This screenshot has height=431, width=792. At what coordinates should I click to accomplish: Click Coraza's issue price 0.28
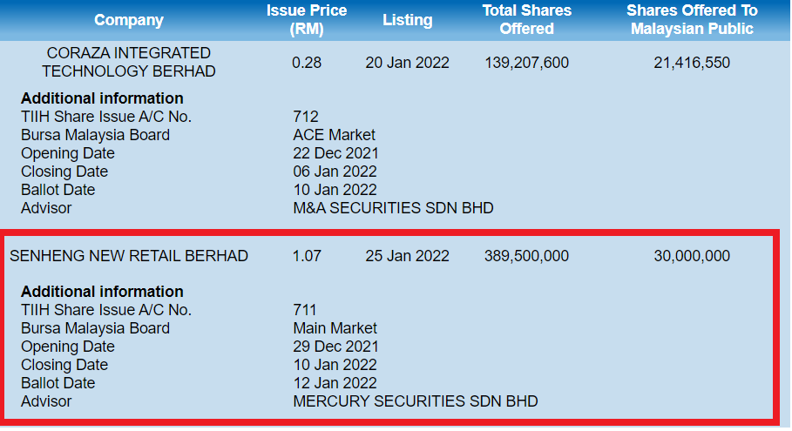click(x=306, y=63)
